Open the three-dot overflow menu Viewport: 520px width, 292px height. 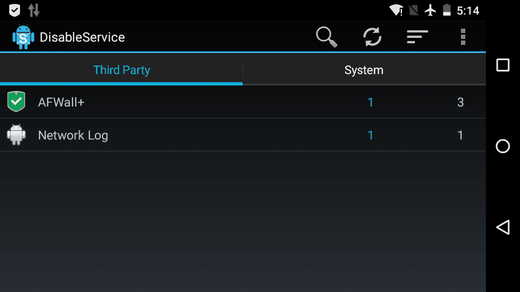coord(463,37)
